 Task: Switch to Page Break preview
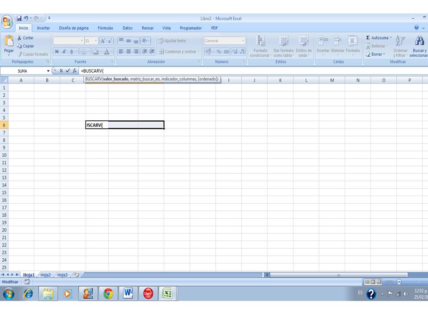point(379,282)
